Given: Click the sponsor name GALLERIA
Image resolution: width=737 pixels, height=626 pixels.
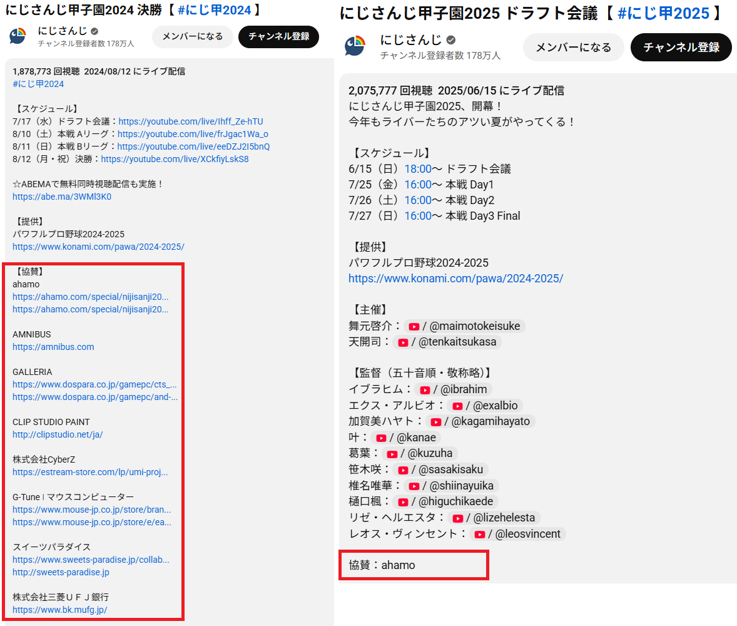Looking at the screenshot, I should pos(33,372).
